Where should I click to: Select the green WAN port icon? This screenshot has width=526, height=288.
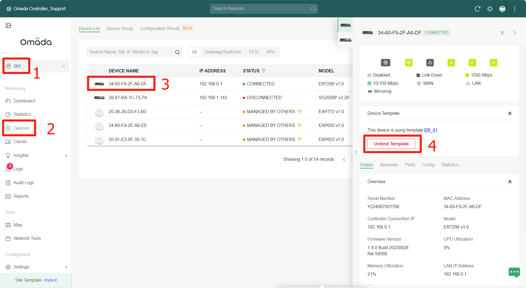409,63
